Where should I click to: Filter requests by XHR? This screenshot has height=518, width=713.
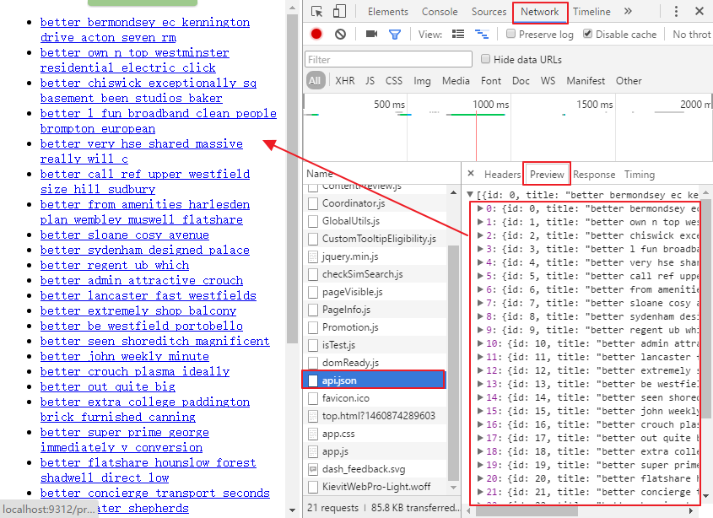click(x=344, y=81)
